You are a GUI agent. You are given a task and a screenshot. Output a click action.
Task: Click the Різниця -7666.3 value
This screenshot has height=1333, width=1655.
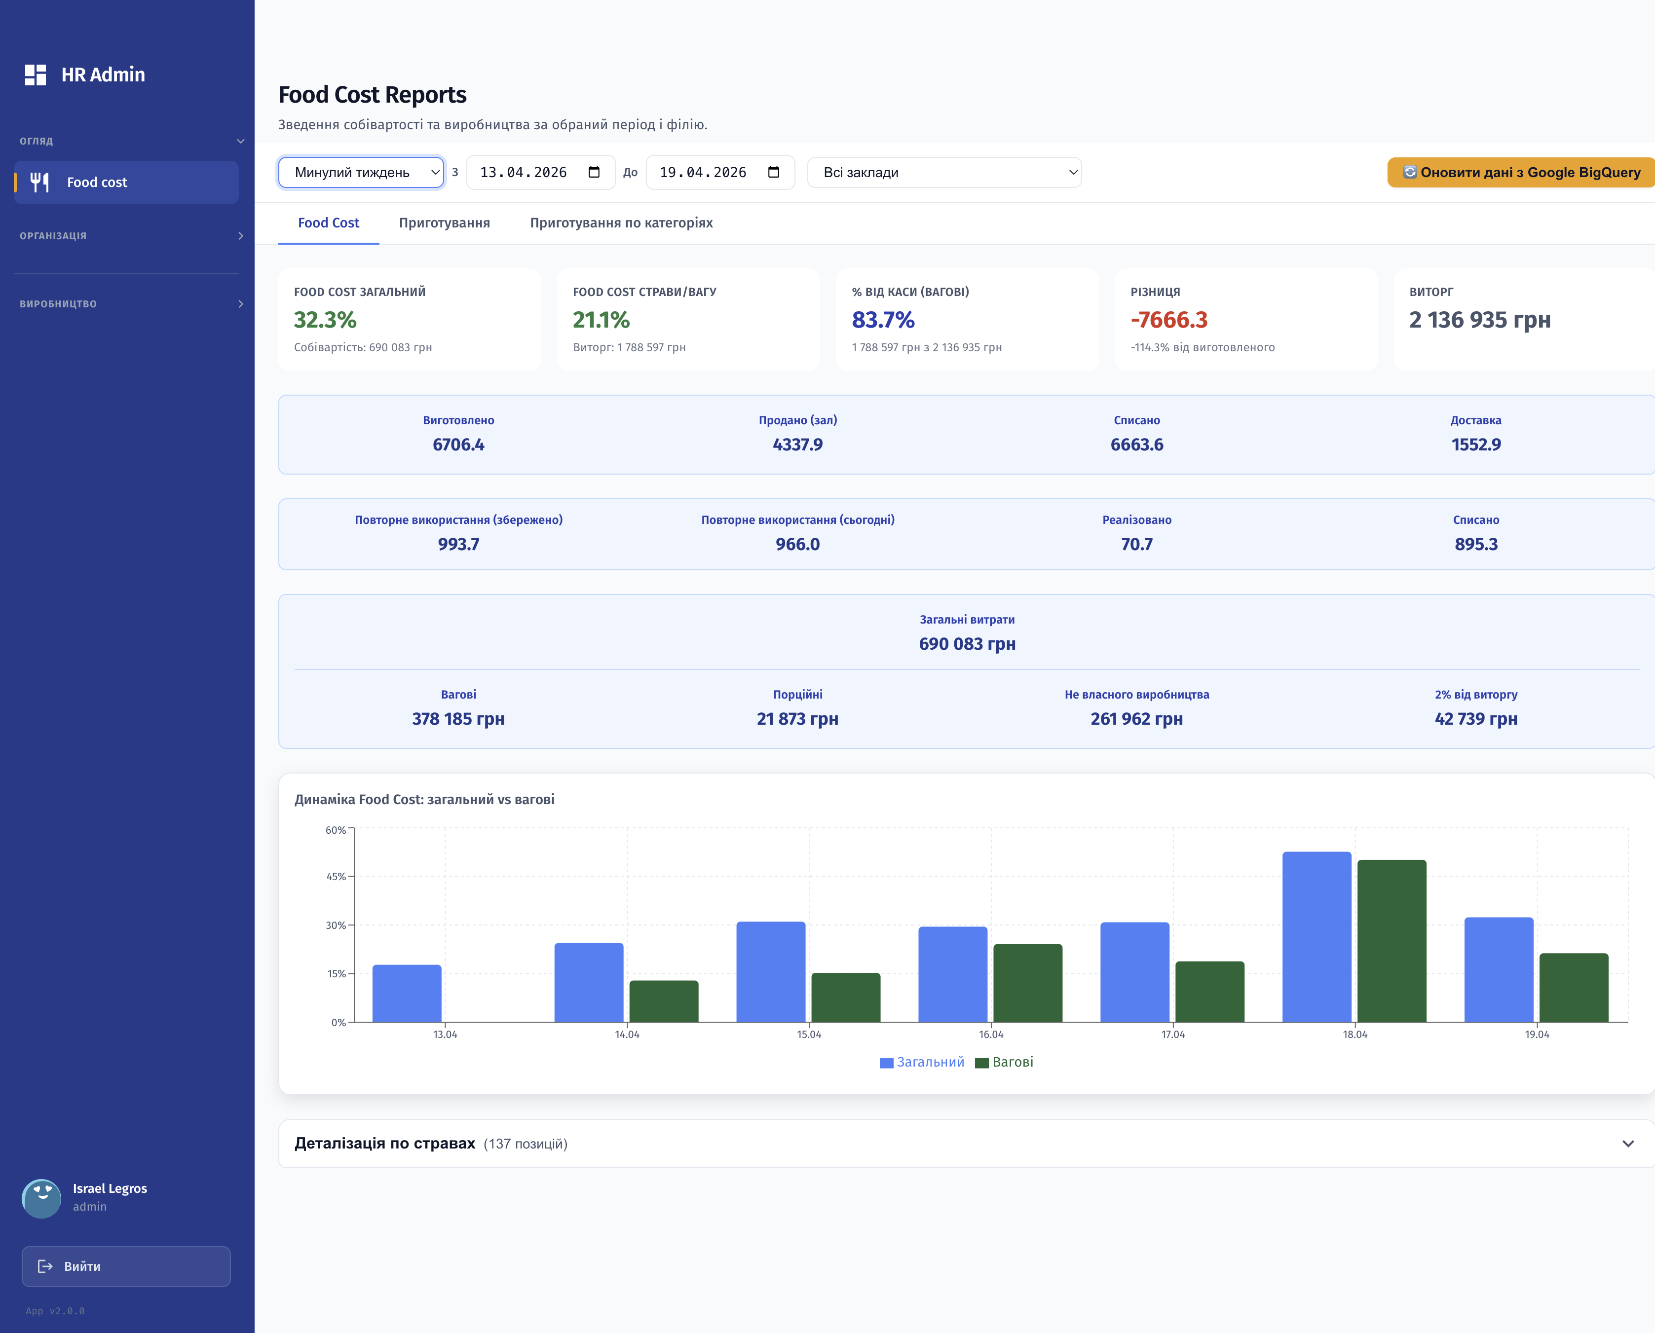1169,319
